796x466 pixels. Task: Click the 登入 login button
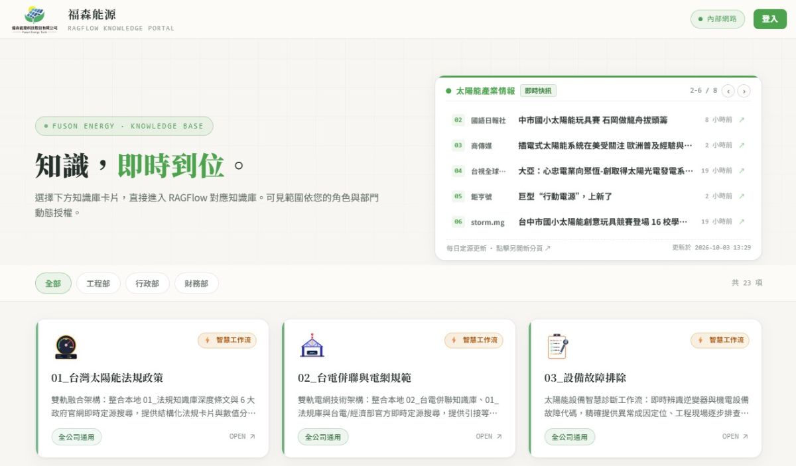coord(769,19)
